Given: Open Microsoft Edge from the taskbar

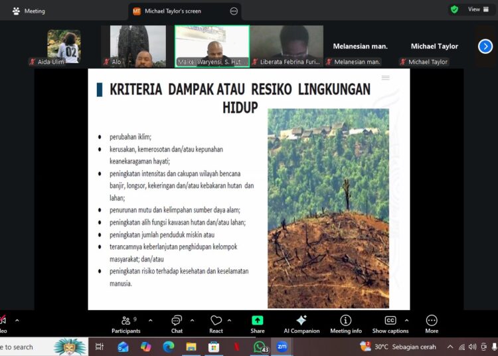Looking at the screenshot, I should coord(169,347).
